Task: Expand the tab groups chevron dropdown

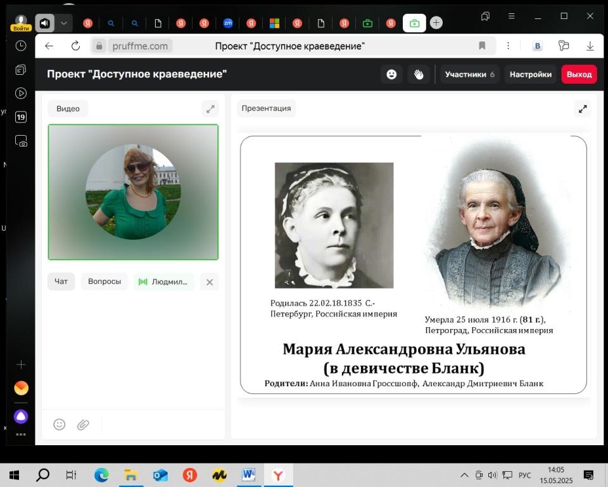Action: point(64,23)
